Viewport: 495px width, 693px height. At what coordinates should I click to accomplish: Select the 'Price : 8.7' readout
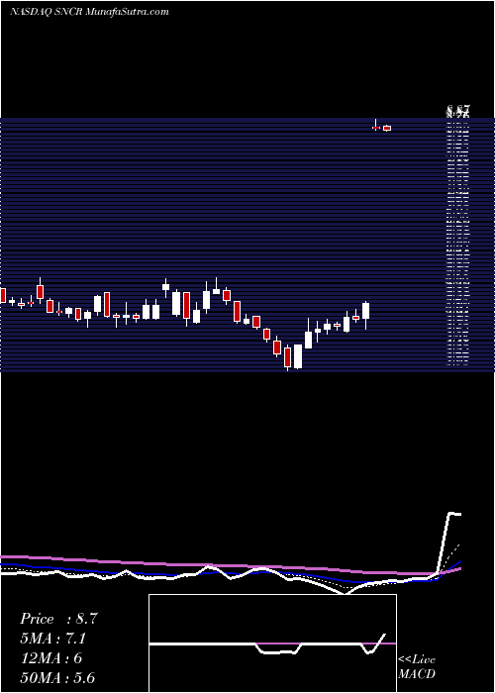[x=58, y=619]
